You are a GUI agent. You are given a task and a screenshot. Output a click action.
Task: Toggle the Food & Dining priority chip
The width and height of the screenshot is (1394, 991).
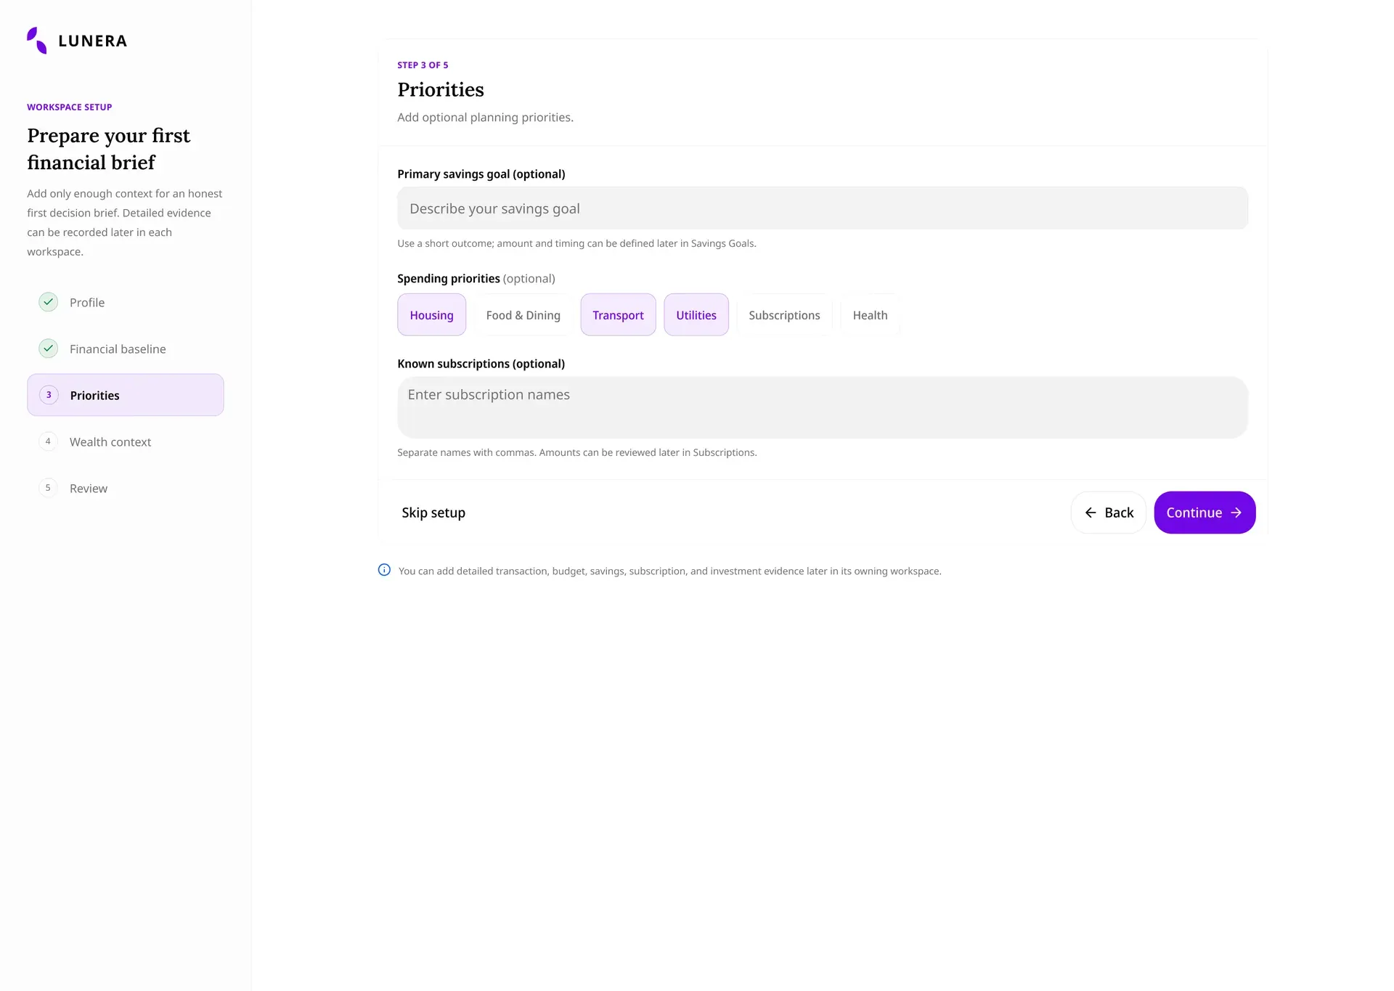point(523,315)
